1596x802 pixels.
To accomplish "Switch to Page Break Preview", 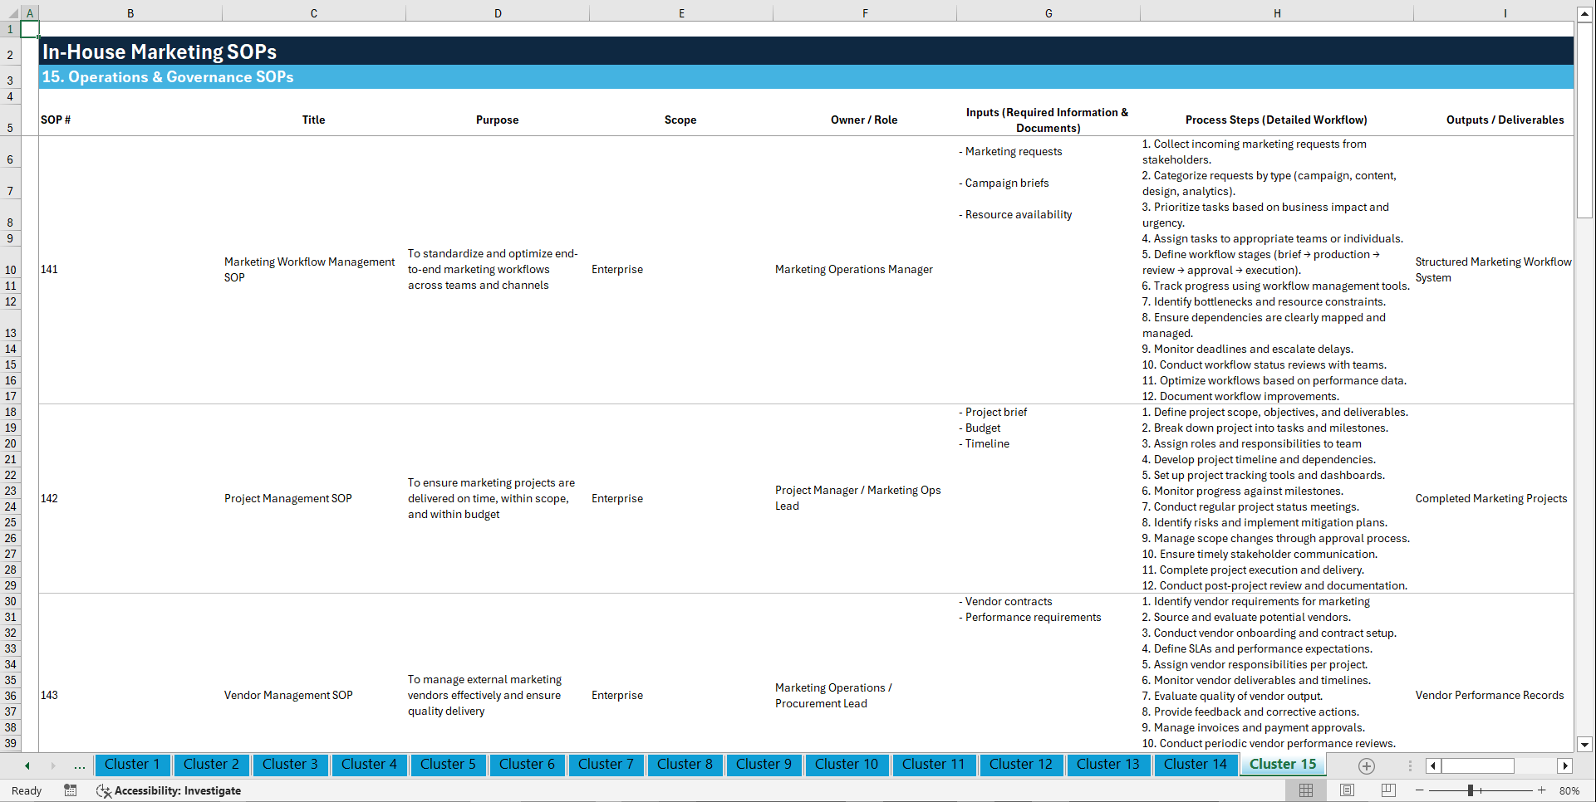I will tap(1388, 790).
